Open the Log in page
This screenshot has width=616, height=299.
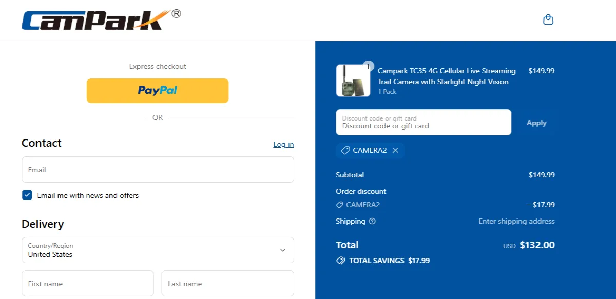click(x=283, y=144)
